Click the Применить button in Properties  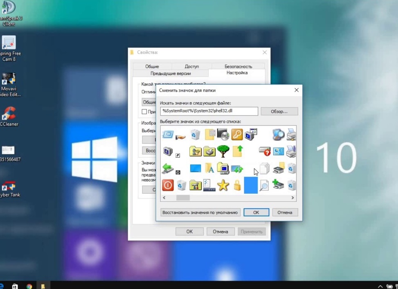(x=252, y=232)
